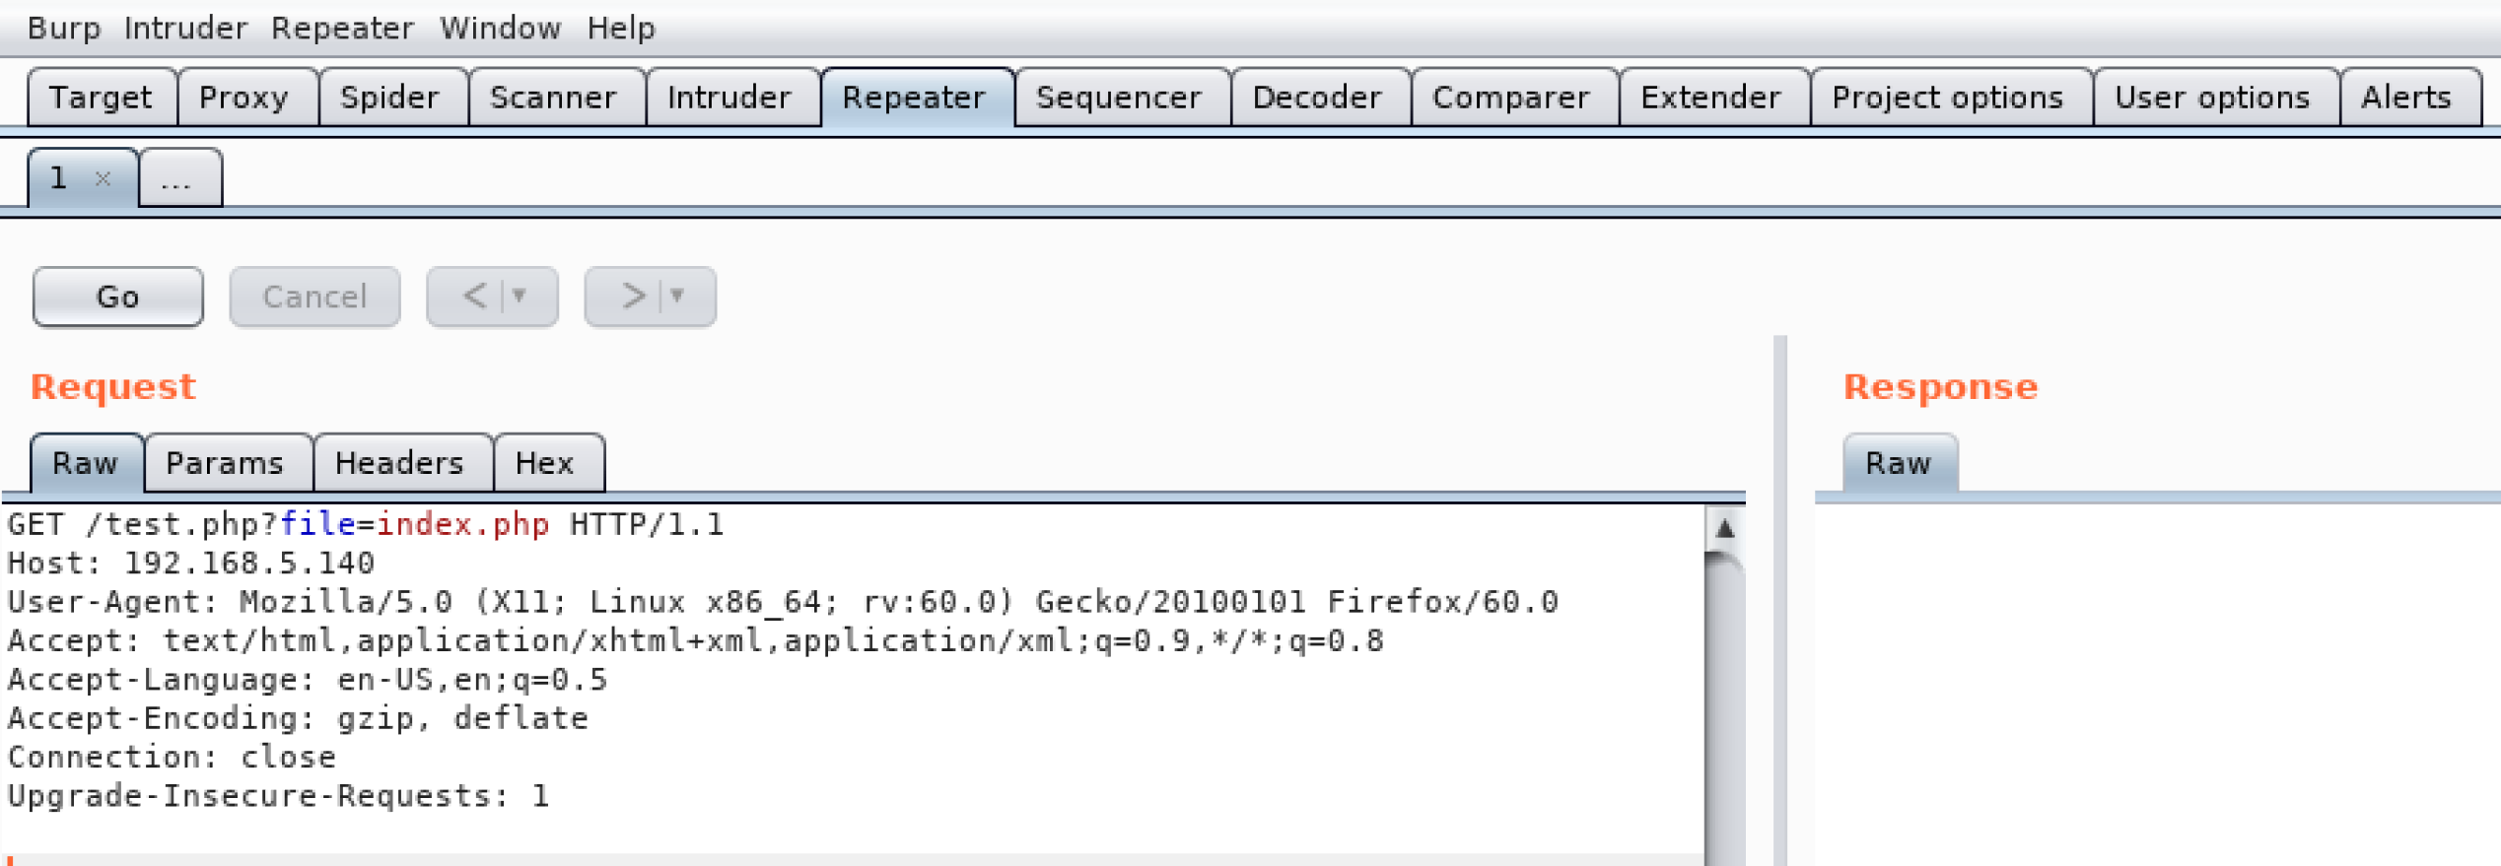Switch request view to Params

point(227,462)
